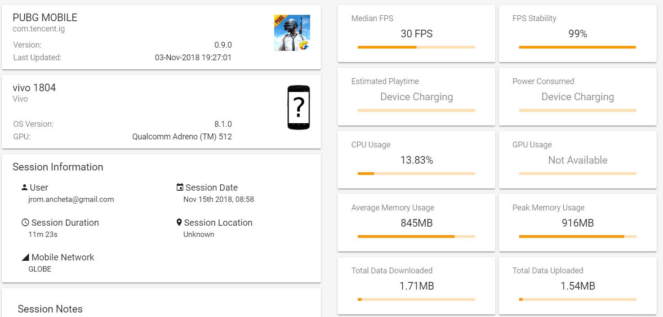Open the Session Notes section

(x=50, y=309)
